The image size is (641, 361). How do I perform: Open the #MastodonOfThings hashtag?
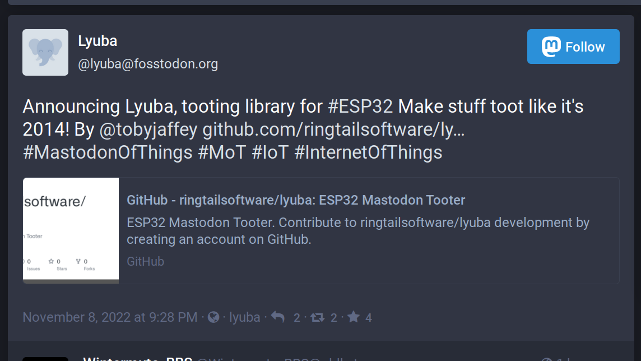pyautogui.click(x=108, y=152)
